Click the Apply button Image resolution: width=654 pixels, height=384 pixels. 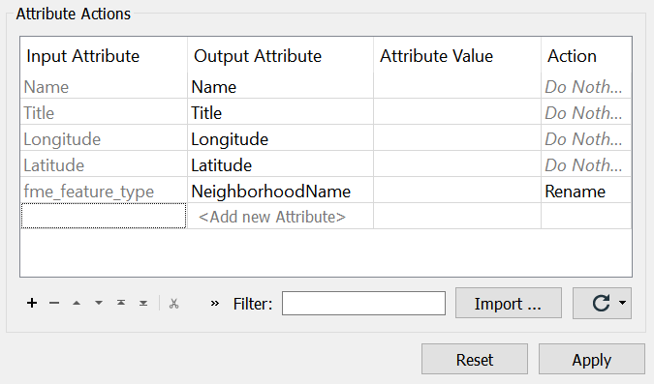pyautogui.click(x=591, y=359)
